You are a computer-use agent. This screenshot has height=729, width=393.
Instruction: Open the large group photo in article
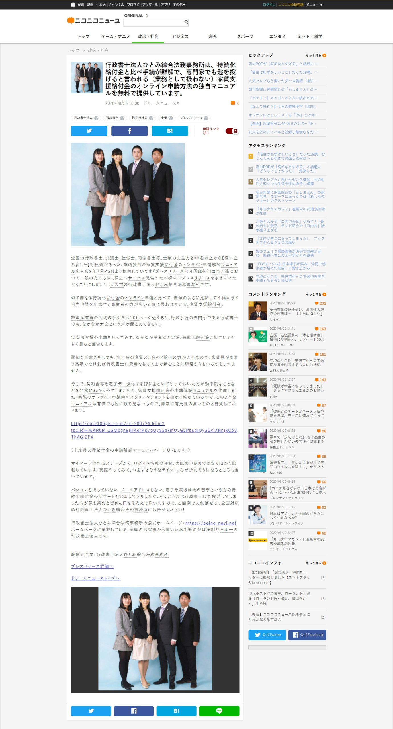pos(128,194)
